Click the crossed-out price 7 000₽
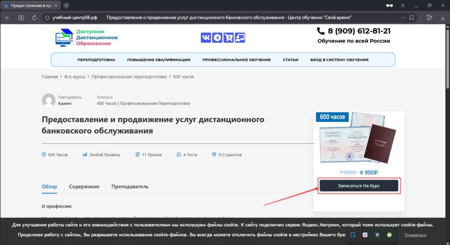The height and width of the screenshot is (245, 450). (x=348, y=173)
